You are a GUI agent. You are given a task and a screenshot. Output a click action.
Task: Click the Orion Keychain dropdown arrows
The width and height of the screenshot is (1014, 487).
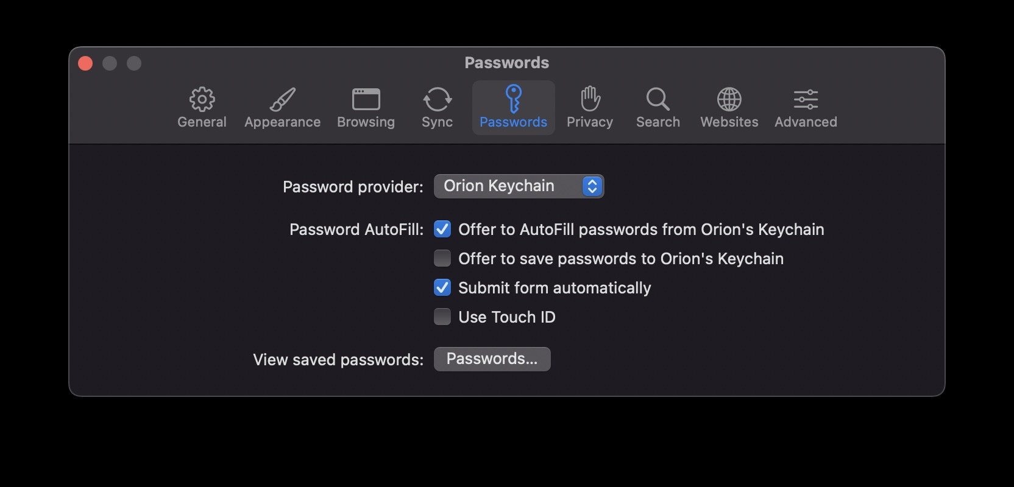click(x=592, y=186)
